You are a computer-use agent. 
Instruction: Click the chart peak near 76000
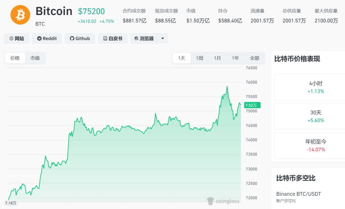coord(227,86)
